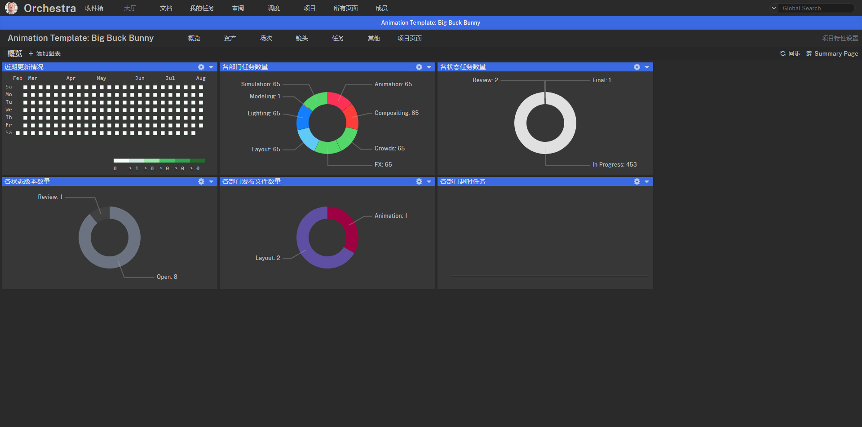
Task: Open settings gear for 各部门任务数量 widget
Action: [x=419, y=67]
